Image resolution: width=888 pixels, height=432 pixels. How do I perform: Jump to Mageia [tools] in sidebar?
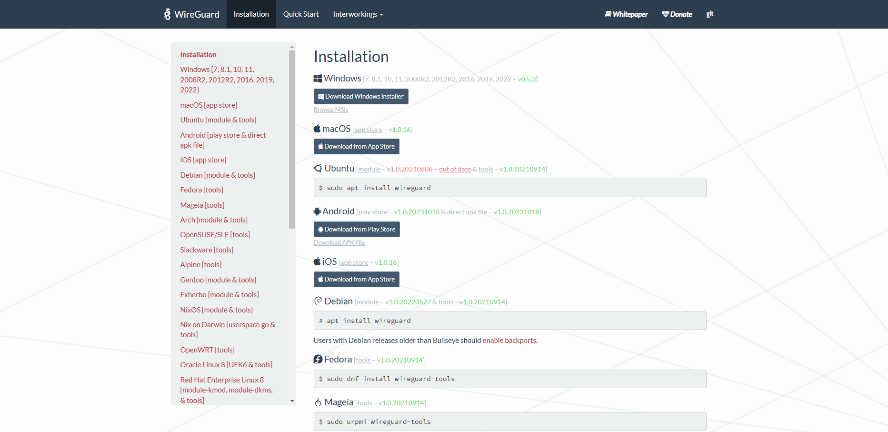point(202,205)
